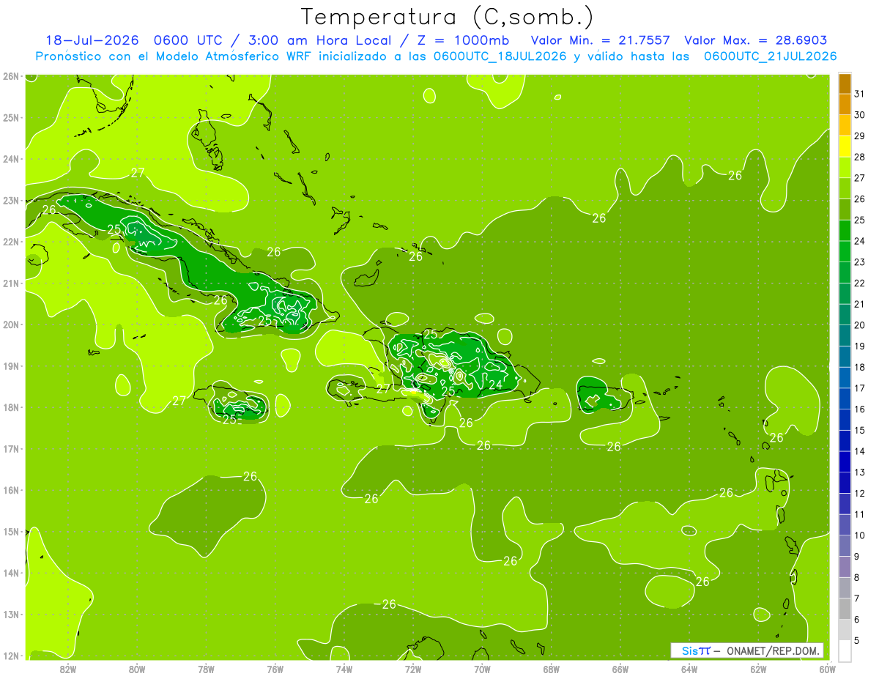879x679 pixels.
Task: Click the 26N latitude axis label
Action: pyautogui.click(x=10, y=76)
